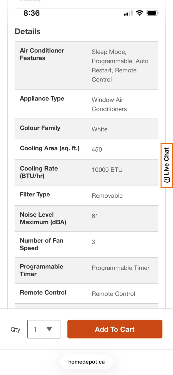Tap the Colour Family White value
This screenshot has height=375, width=173.
[x=100, y=129]
